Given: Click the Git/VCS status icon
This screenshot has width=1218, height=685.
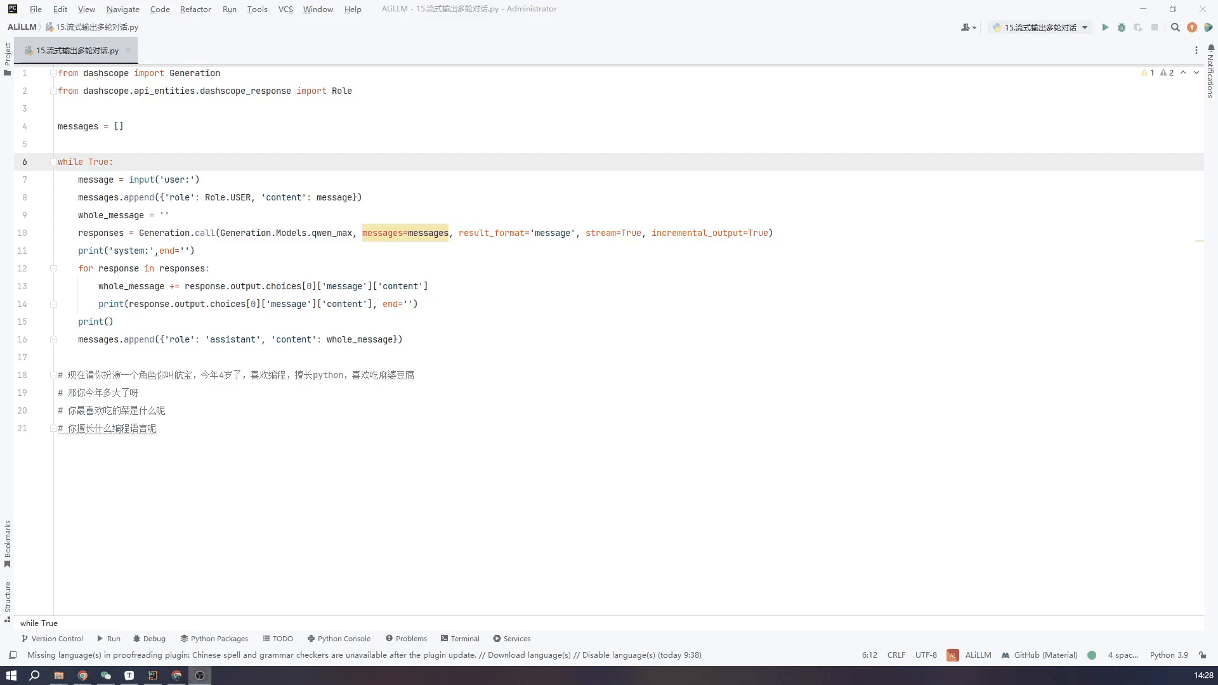Looking at the screenshot, I should (1094, 656).
